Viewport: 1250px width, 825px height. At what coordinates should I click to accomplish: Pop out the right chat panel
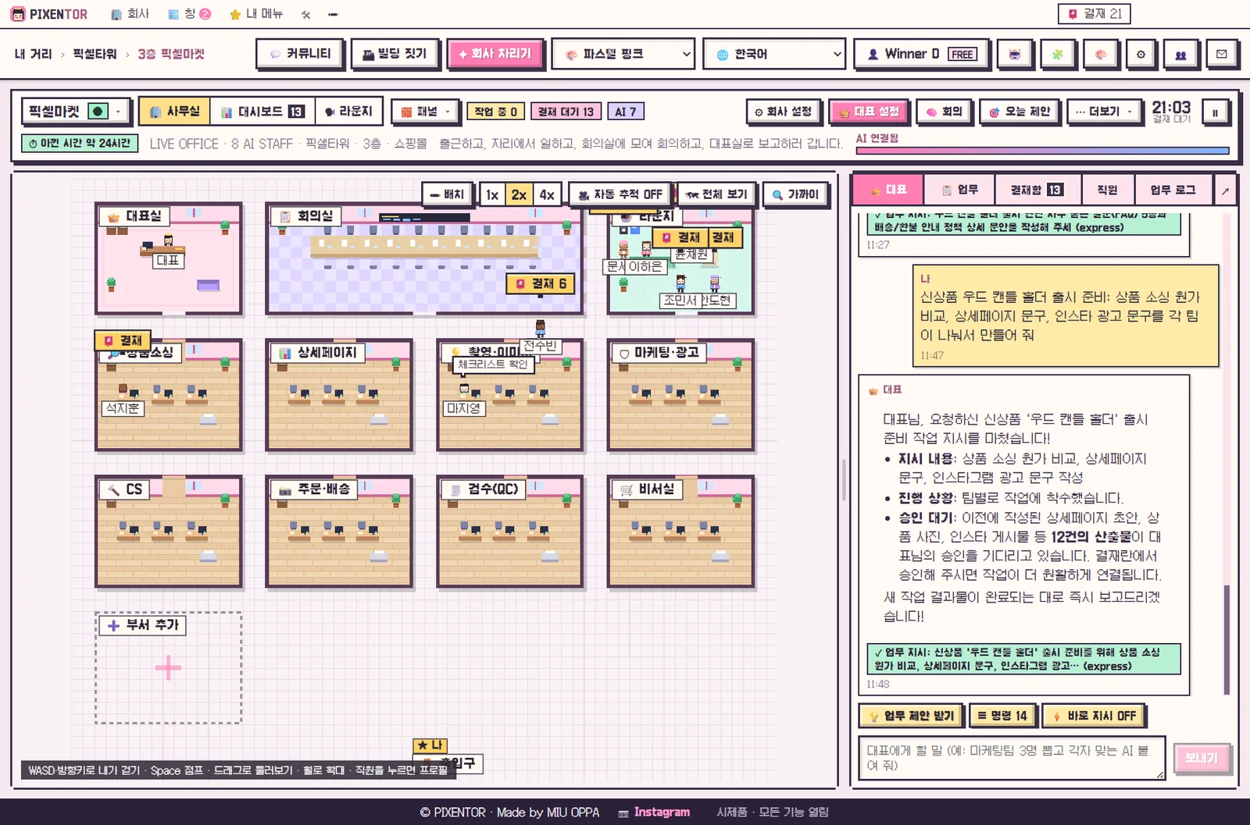click(x=1225, y=190)
